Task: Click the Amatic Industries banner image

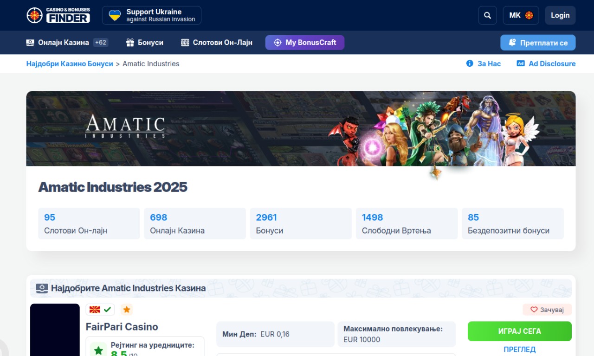Action: point(301,128)
